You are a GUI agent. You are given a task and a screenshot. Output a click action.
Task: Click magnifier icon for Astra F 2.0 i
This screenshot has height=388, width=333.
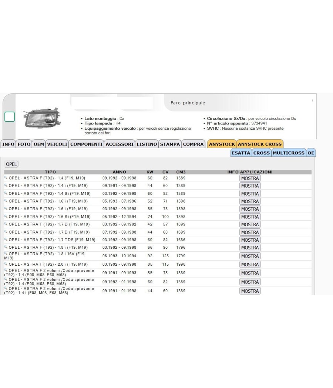6,264
